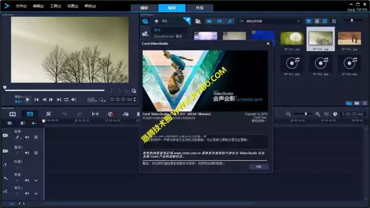Switch the library to list view
The width and height of the screenshot is (370, 208).
[x=317, y=21]
